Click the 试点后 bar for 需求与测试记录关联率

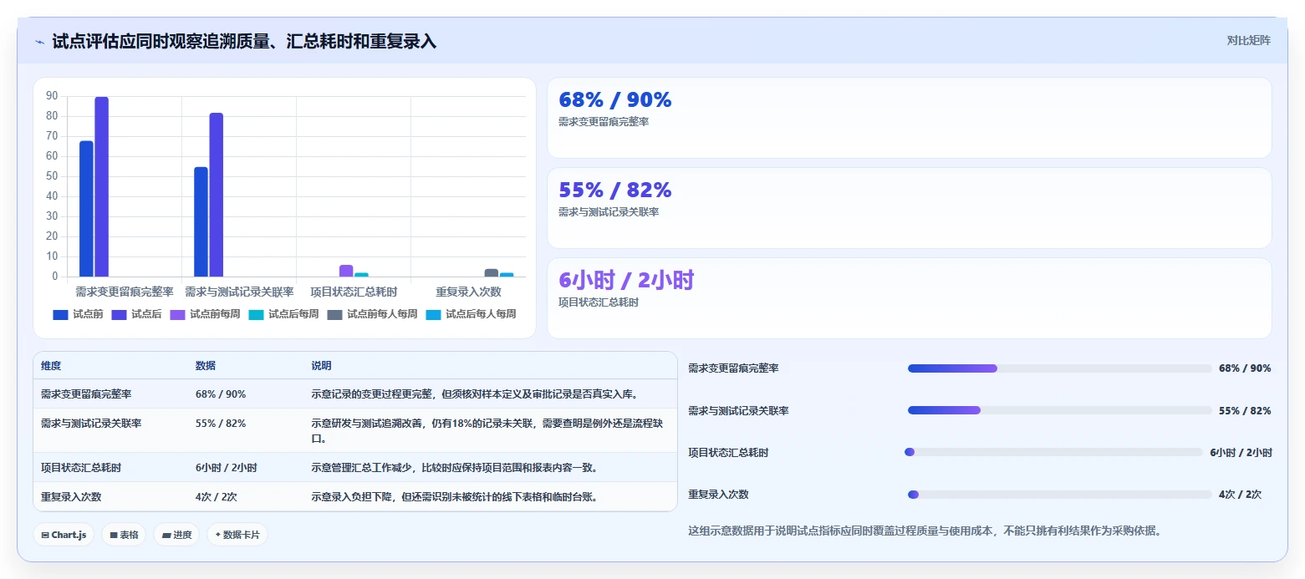216,195
